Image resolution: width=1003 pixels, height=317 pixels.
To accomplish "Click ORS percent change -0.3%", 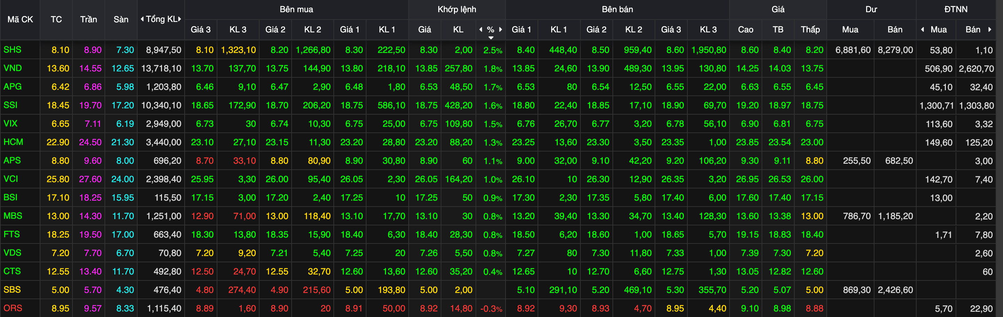I will [x=491, y=308].
